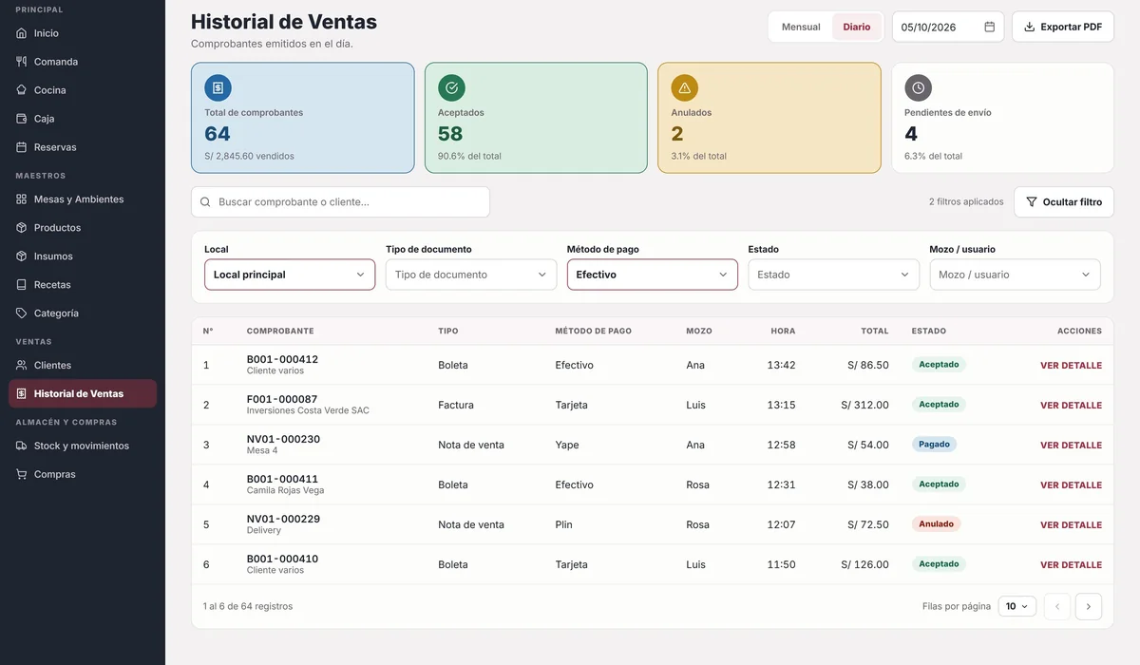Switch to Diario view
This screenshot has height=665, width=1140.
(856, 27)
